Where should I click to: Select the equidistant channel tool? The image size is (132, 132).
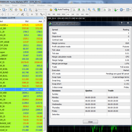22,14
